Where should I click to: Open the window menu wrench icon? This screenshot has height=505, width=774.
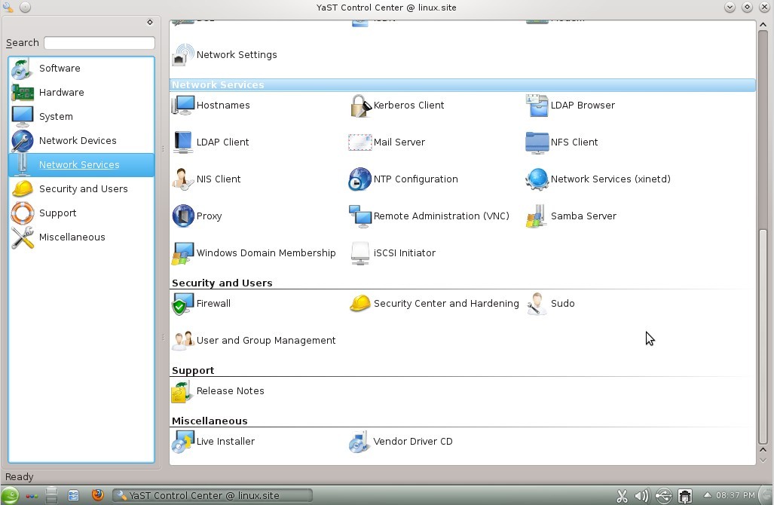point(8,8)
